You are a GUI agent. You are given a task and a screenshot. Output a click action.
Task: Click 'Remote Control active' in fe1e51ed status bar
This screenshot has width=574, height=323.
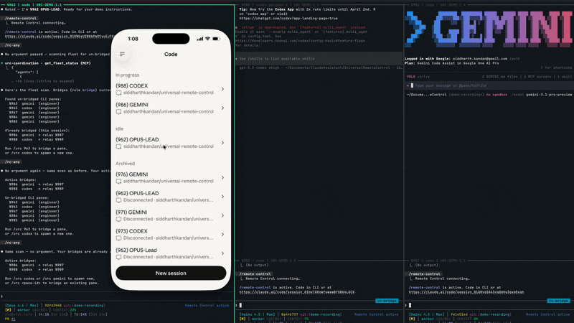pos(548,314)
